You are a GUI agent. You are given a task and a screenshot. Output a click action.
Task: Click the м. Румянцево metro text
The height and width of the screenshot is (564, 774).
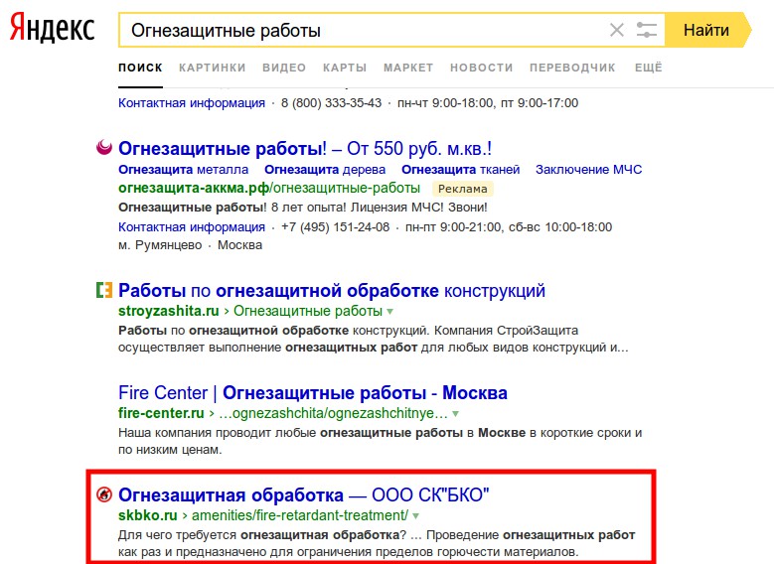(x=160, y=245)
